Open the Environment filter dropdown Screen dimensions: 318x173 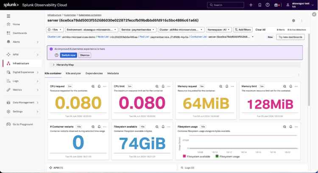click(x=92, y=30)
